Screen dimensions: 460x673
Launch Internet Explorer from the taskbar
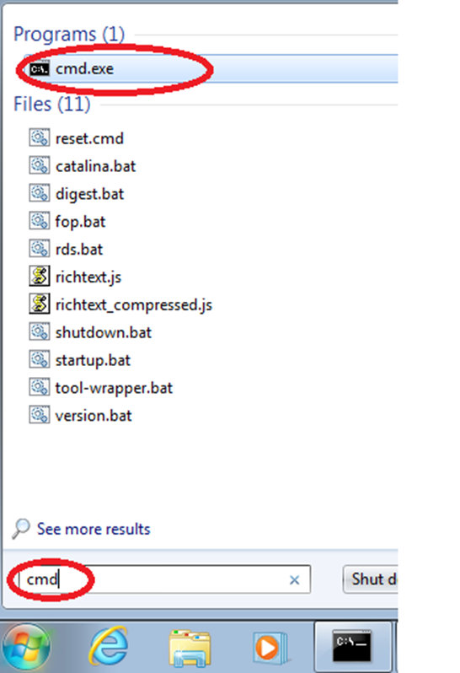tap(109, 647)
